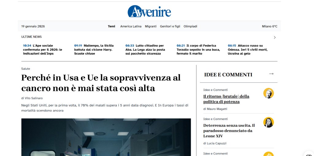Click the Salute category label

point(26,69)
